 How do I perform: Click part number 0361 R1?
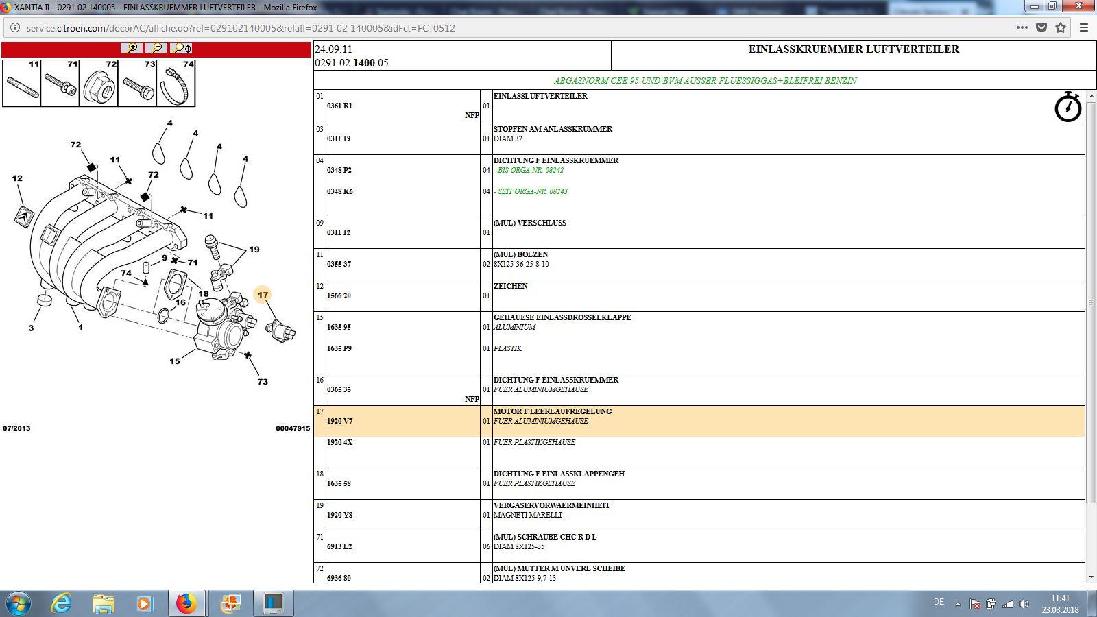tap(339, 106)
